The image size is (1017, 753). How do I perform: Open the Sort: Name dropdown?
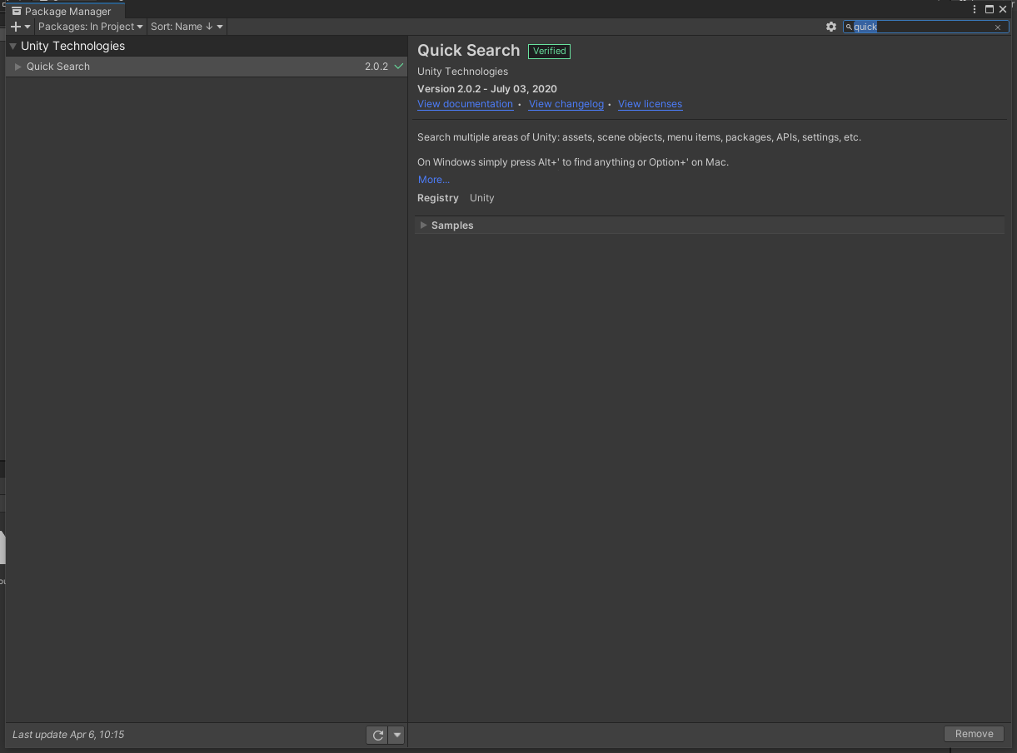click(187, 27)
